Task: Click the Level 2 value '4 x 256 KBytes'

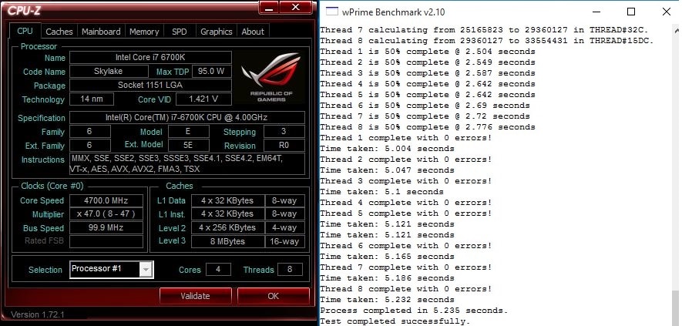Action: pyautogui.click(x=227, y=227)
